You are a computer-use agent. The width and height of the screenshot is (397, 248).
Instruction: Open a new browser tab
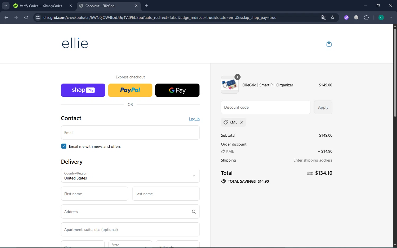(x=146, y=6)
